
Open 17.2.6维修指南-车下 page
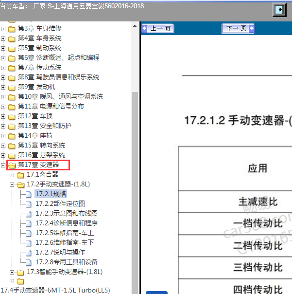[x=65, y=242]
